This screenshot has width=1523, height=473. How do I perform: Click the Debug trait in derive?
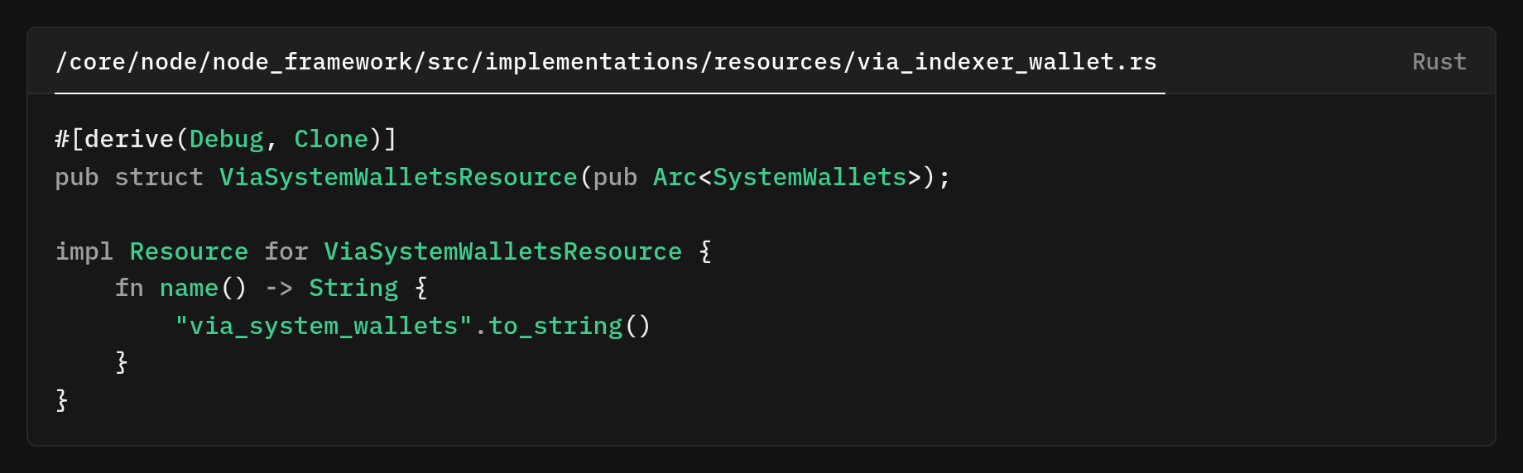[226, 139]
